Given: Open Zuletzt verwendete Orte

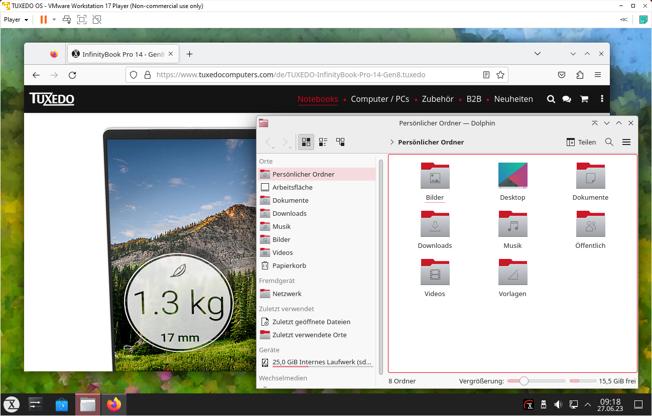Looking at the screenshot, I should 317,335.
